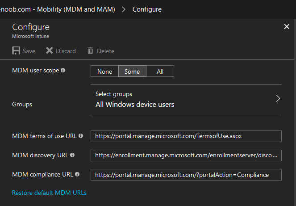Click the Save label text
Viewport: 296px width, 206px height.
tap(29, 51)
